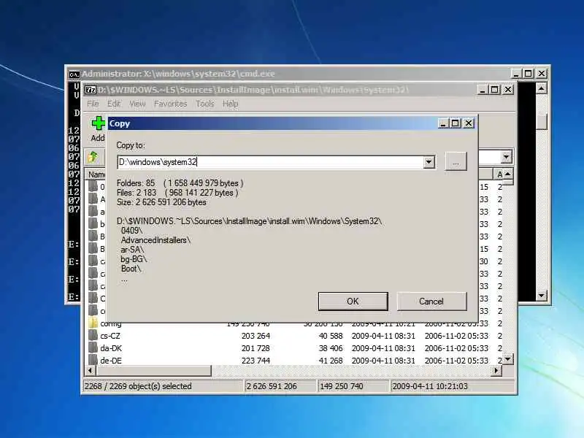The width and height of the screenshot is (584, 438).
Task: Open the File menu in 7-Zip
Action: click(x=93, y=104)
